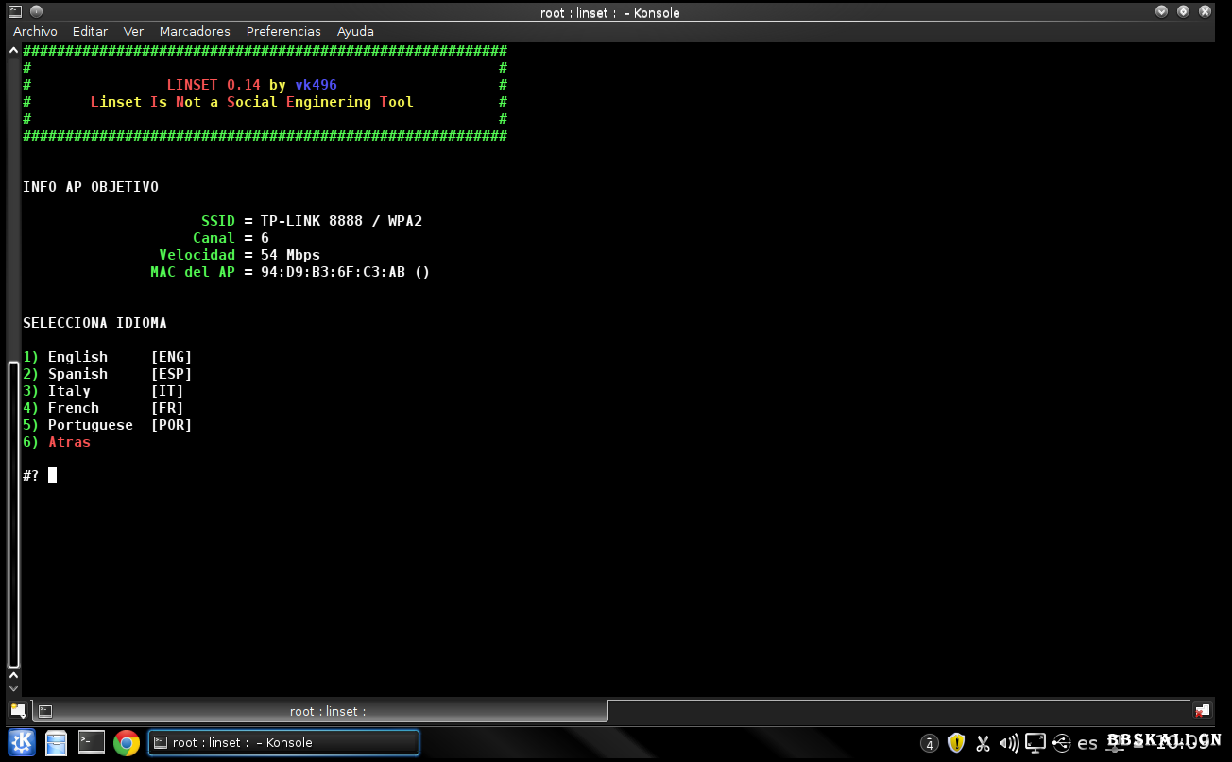Open the Preferencias menu

[x=283, y=32]
